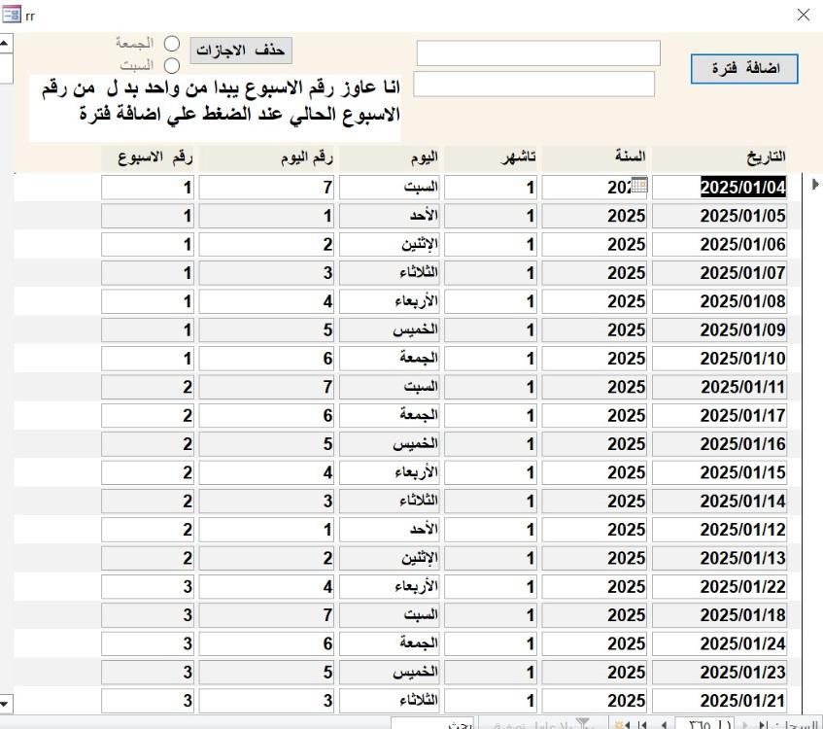
Task: Click the current record number box
Action: tap(704, 724)
